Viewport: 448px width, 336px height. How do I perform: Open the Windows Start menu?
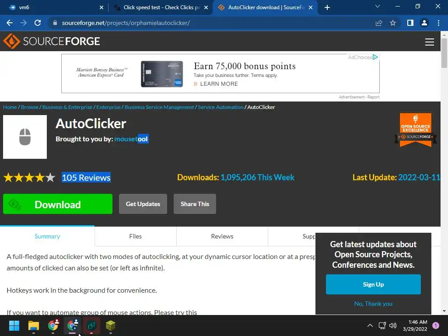coord(14,325)
